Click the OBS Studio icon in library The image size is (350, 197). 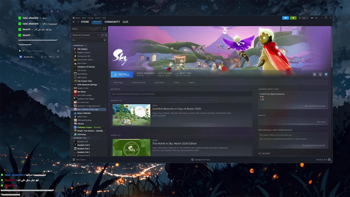point(75,77)
